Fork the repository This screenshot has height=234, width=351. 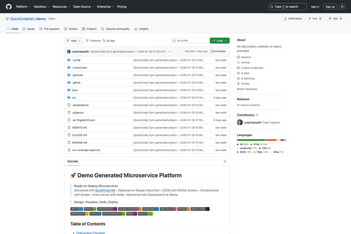click(x=315, y=19)
